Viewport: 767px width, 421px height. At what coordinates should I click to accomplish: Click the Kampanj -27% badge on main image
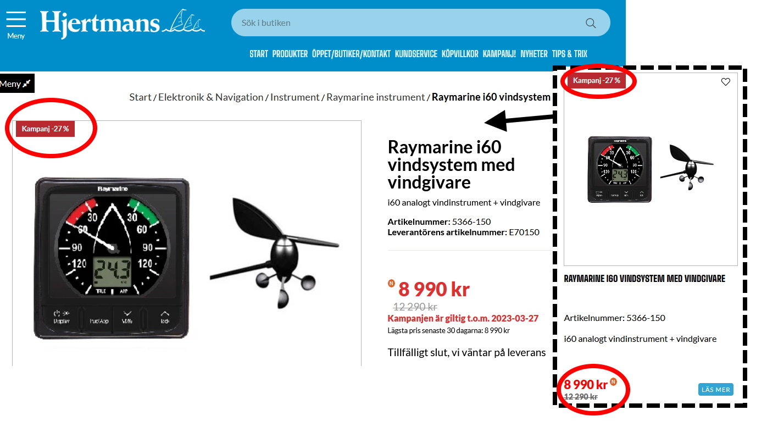pos(45,129)
